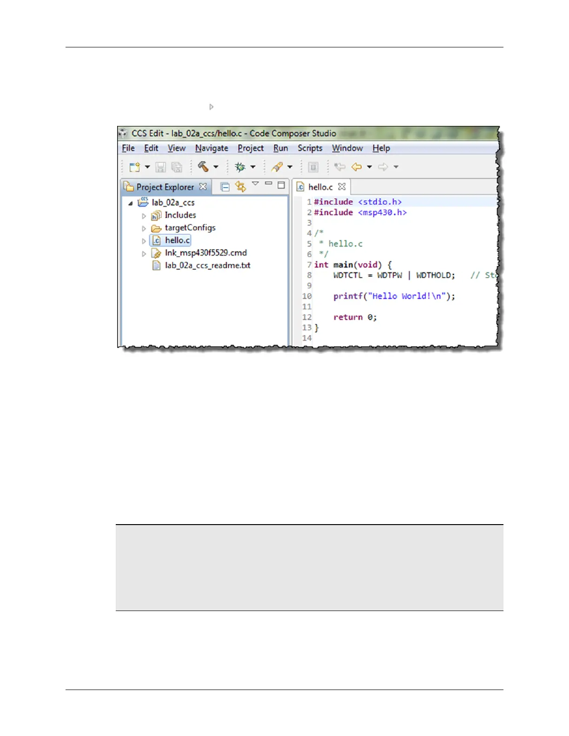This screenshot has height=736, width=569.
Task: Click the grayed document toolbar icon
Action: (313, 167)
